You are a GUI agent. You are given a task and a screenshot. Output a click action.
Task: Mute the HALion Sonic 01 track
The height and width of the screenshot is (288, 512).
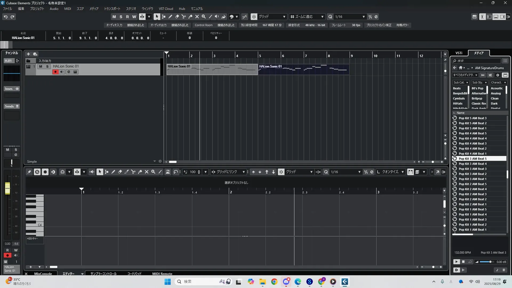[x=41, y=66]
